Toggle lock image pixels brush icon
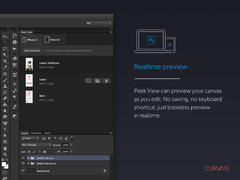 (34, 151)
